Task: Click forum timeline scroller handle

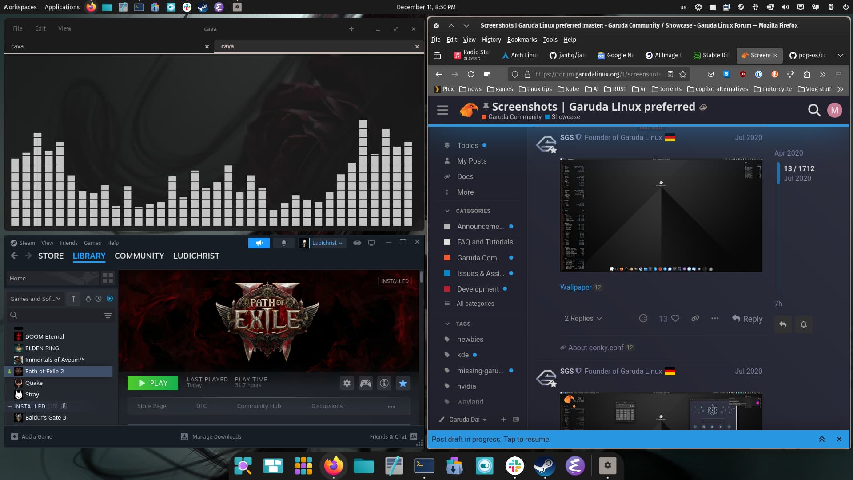Action: [x=778, y=173]
